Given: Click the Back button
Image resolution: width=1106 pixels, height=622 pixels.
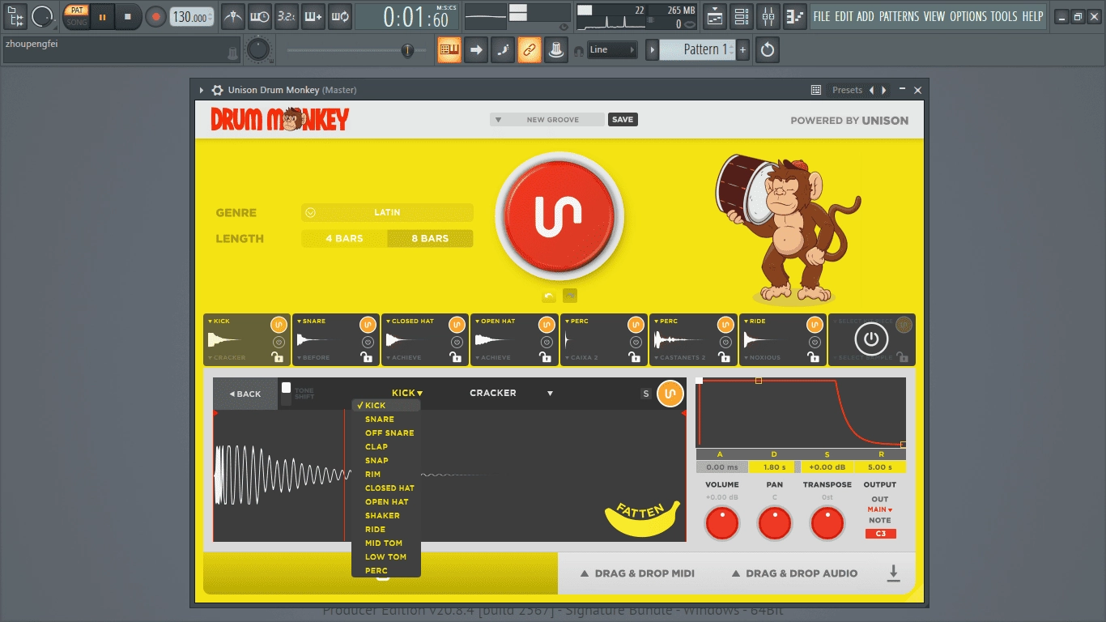Looking at the screenshot, I should pos(245,394).
